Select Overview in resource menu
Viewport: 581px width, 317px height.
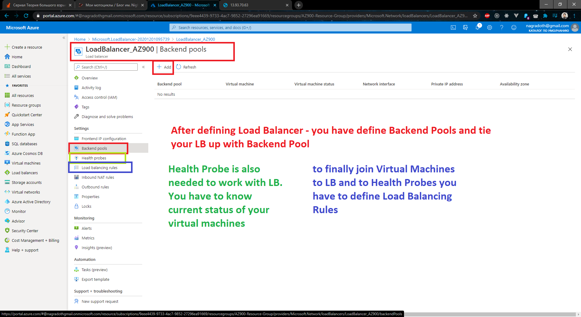(86, 78)
